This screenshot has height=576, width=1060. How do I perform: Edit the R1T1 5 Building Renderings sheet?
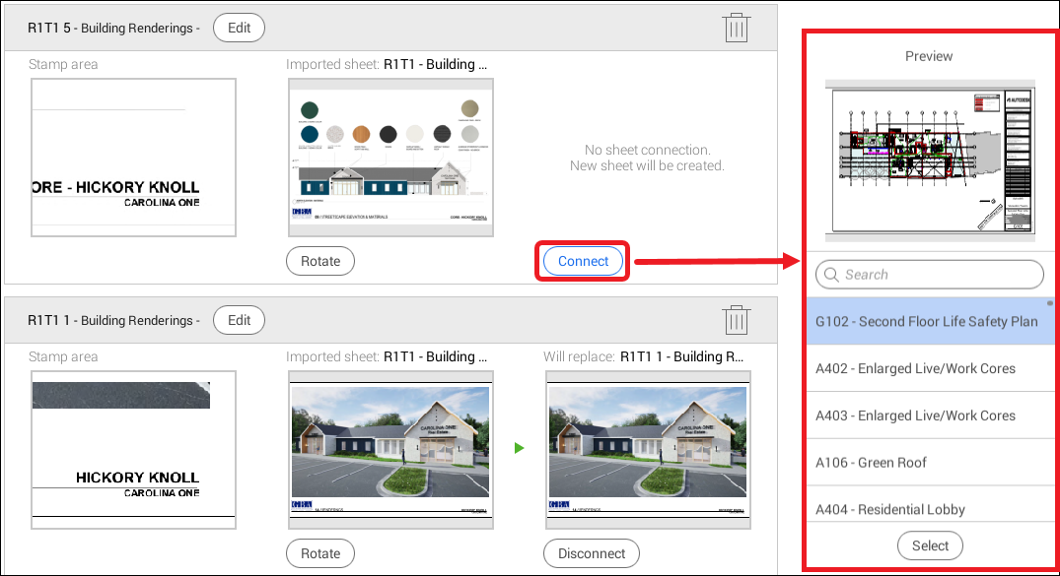[x=239, y=28]
